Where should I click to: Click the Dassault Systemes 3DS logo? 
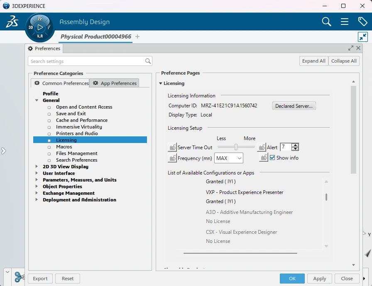click(12, 22)
